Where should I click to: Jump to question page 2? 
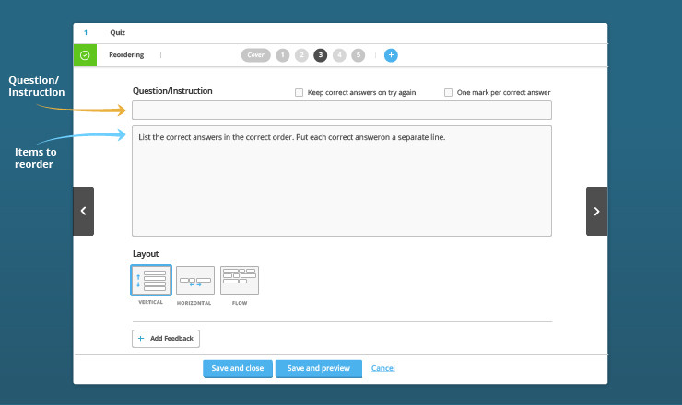(x=301, y=55)
